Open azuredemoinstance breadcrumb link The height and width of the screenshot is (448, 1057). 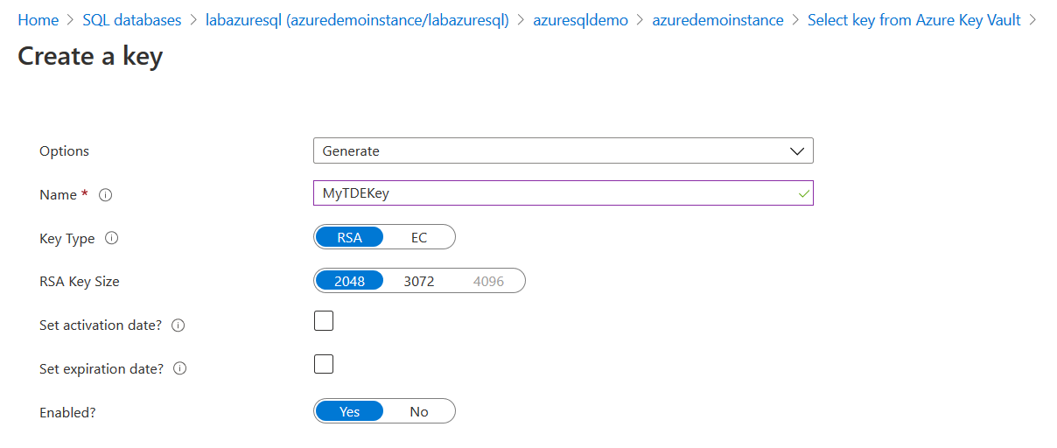pyautogui.click(x=717, y=19)
